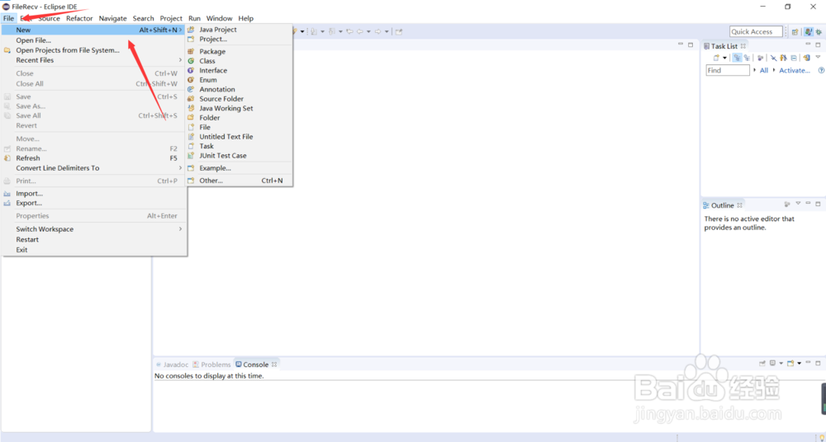Select Project... in the New submenu
The image size is (826, 442).
pos(240,39)
